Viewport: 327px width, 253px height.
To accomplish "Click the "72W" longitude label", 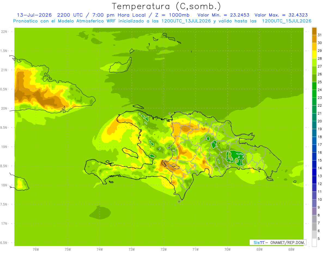I will (x=163, y=249).
